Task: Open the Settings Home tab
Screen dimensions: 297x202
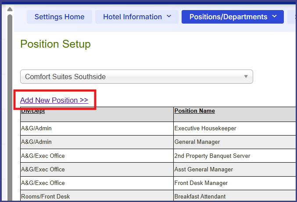Action: pyautogui.click(x=59, y=17)
